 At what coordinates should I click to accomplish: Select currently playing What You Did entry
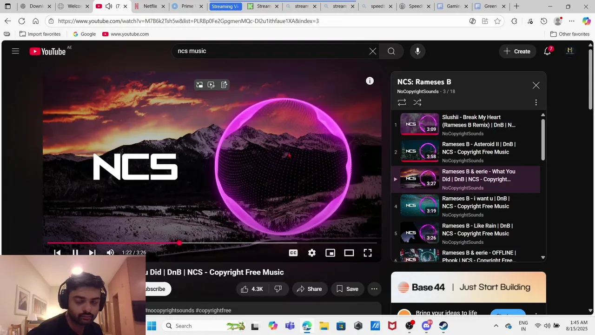click(466, 179)
